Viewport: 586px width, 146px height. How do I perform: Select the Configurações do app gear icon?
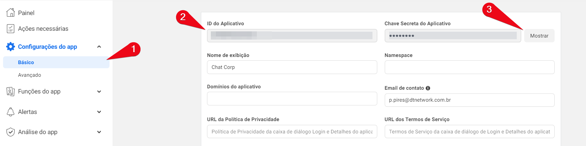click(11, 47)
